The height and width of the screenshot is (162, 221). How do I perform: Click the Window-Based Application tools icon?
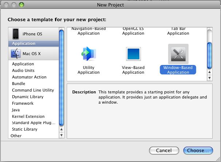[x=178, y=54]
